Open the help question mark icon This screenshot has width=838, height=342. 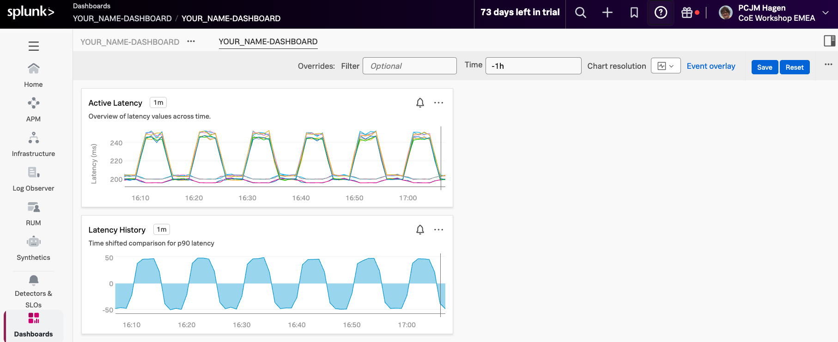pyautogui.click(x=661, y=13)
